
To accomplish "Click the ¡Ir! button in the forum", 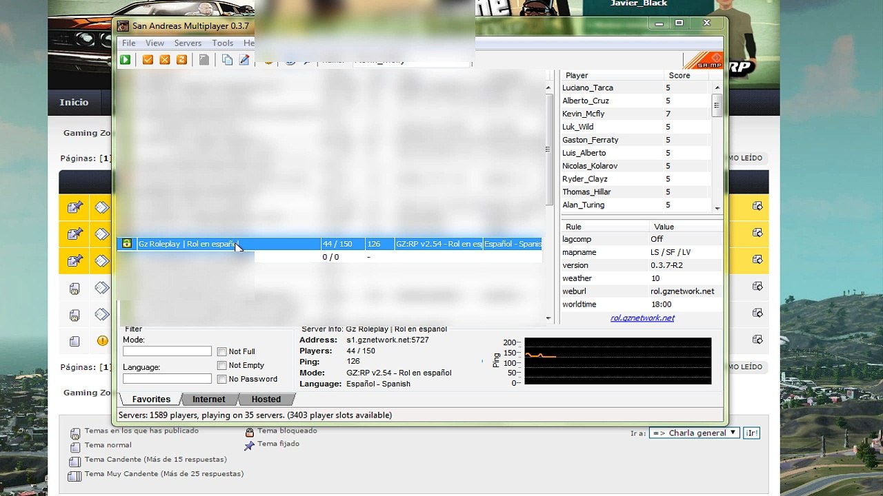I will point(751,433).
